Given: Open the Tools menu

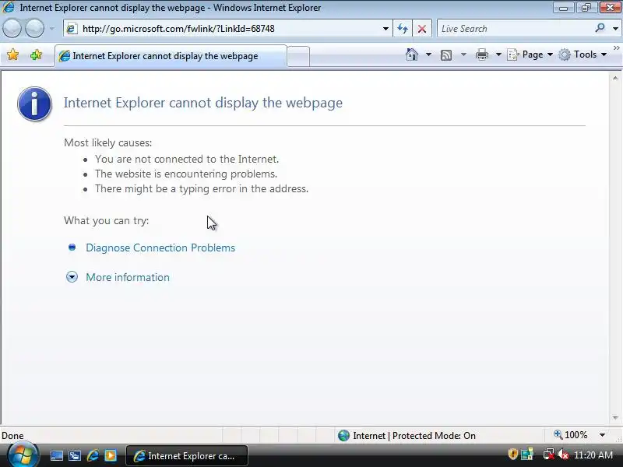Looking at the screenshot, I should 583,54.
